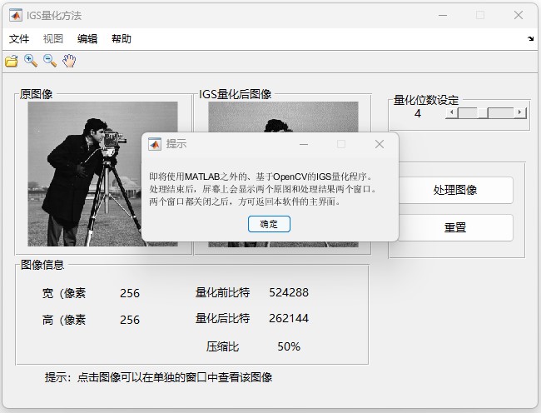The width and height of the screenshot is (541, 413).
Task: Close the 提示 dialog window
Action: [380, 144]
